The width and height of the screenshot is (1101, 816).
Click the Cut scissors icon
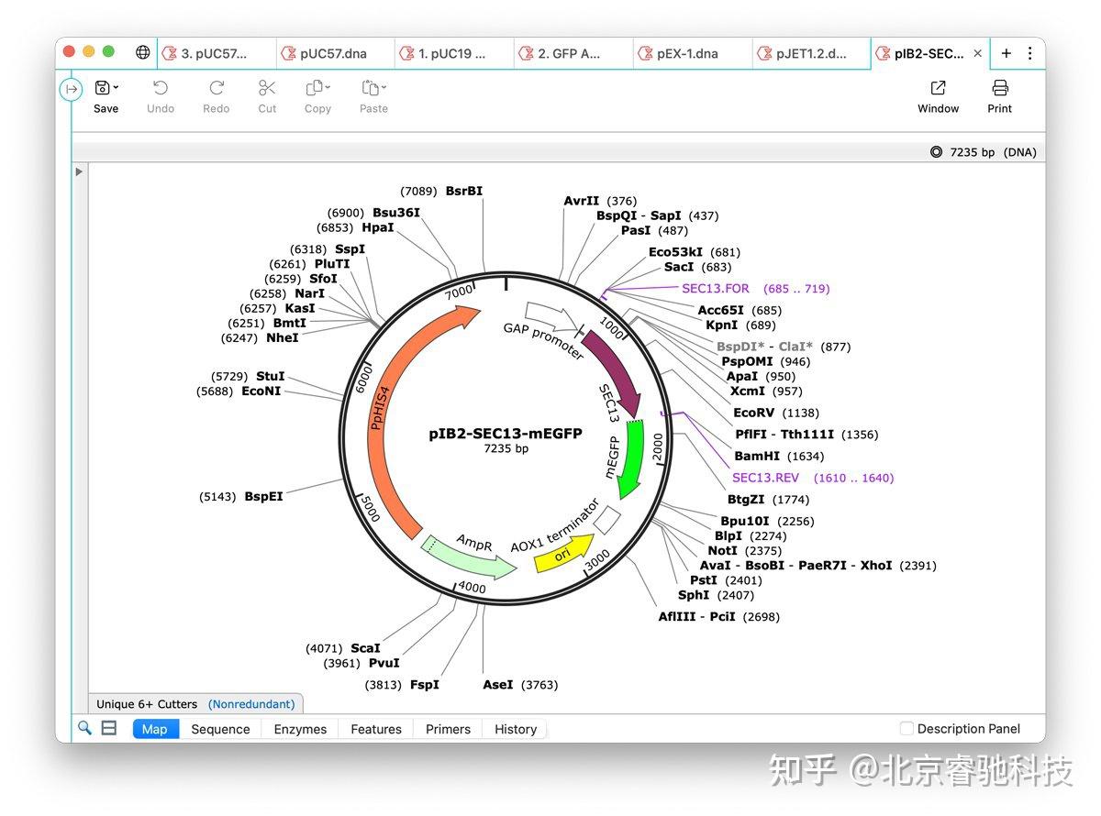(267, 88)
